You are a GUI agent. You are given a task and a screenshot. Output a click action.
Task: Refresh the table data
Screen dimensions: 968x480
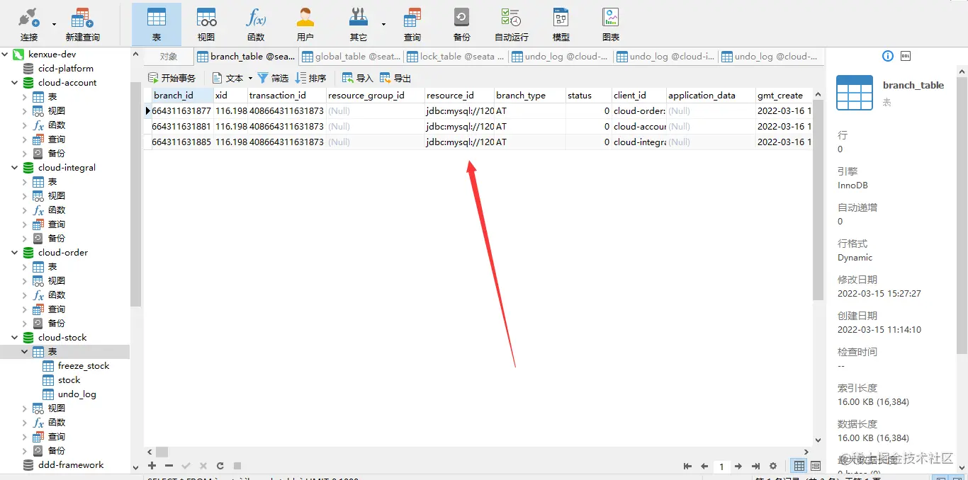[220, 466]
